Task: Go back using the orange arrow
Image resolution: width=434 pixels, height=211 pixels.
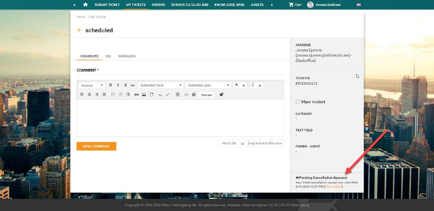Action: (x=79, y=30)
